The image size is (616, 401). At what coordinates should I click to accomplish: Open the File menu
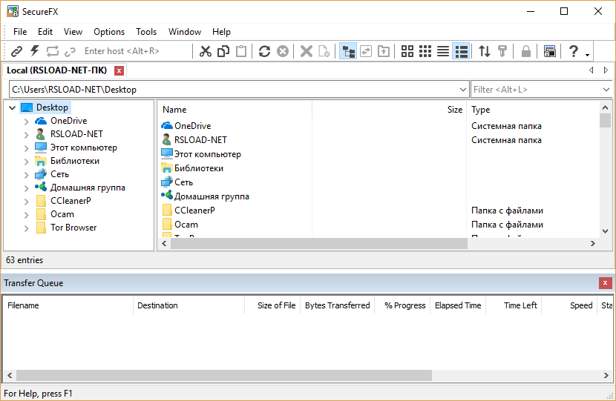pyautogui.click(x=20, y=32)
